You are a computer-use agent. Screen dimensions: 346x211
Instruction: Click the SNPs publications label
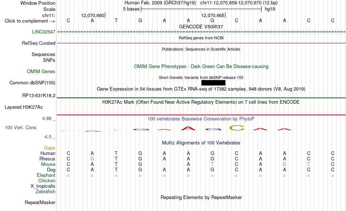49,60
